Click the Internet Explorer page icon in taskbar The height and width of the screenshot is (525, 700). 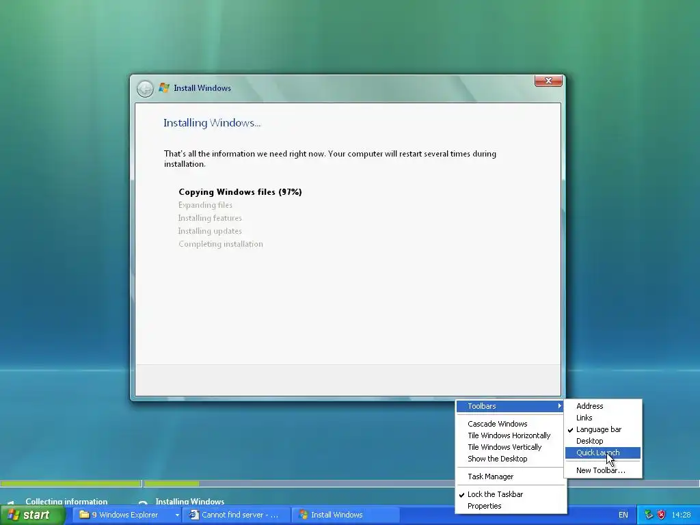(x=193, y=515)
